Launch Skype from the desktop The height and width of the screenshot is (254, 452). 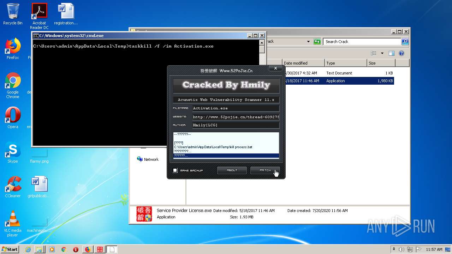13,152
